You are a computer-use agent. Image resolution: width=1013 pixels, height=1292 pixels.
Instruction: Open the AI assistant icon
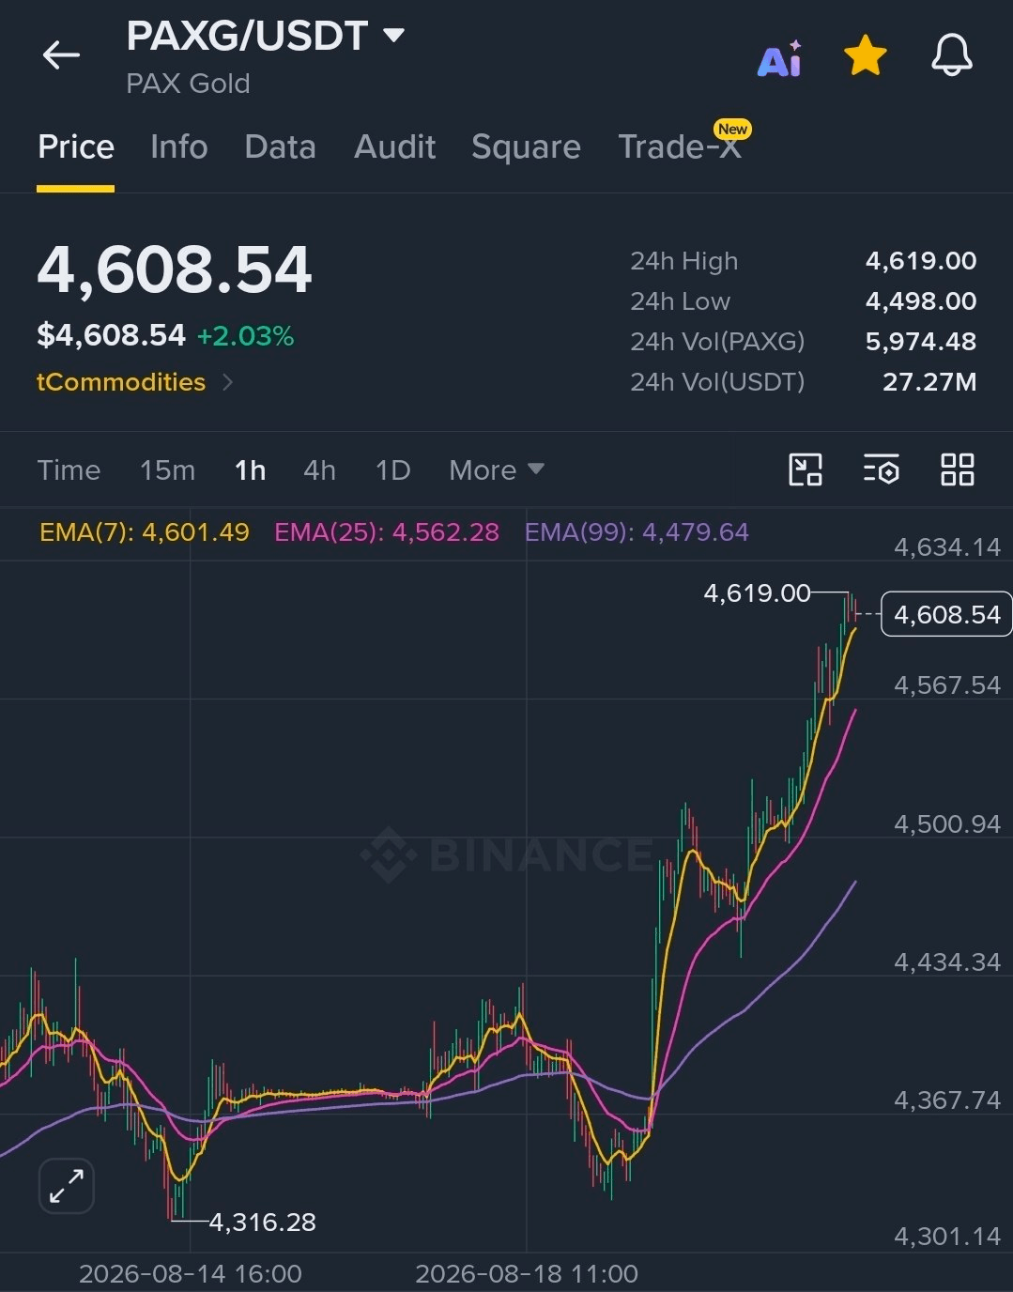point(779,58)
